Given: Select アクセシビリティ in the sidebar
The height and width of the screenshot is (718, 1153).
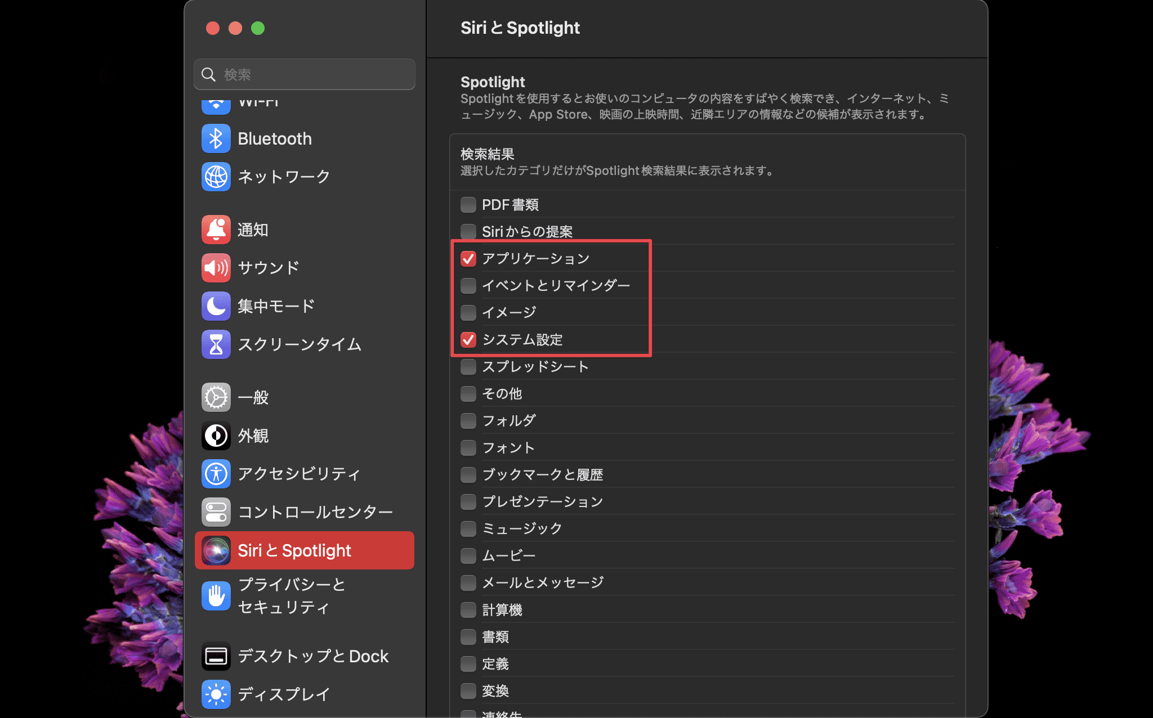Looking at the screenshot, I should [299, 474].
